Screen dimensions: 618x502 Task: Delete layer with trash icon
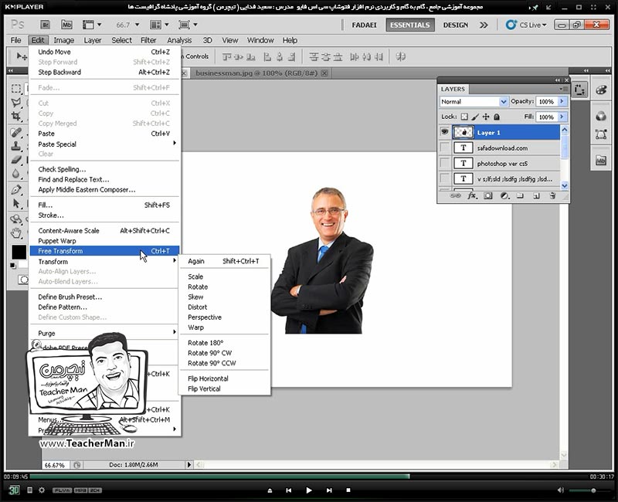point(552,196)
